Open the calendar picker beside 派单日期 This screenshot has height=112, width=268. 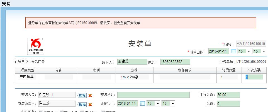tap(233, 51)
